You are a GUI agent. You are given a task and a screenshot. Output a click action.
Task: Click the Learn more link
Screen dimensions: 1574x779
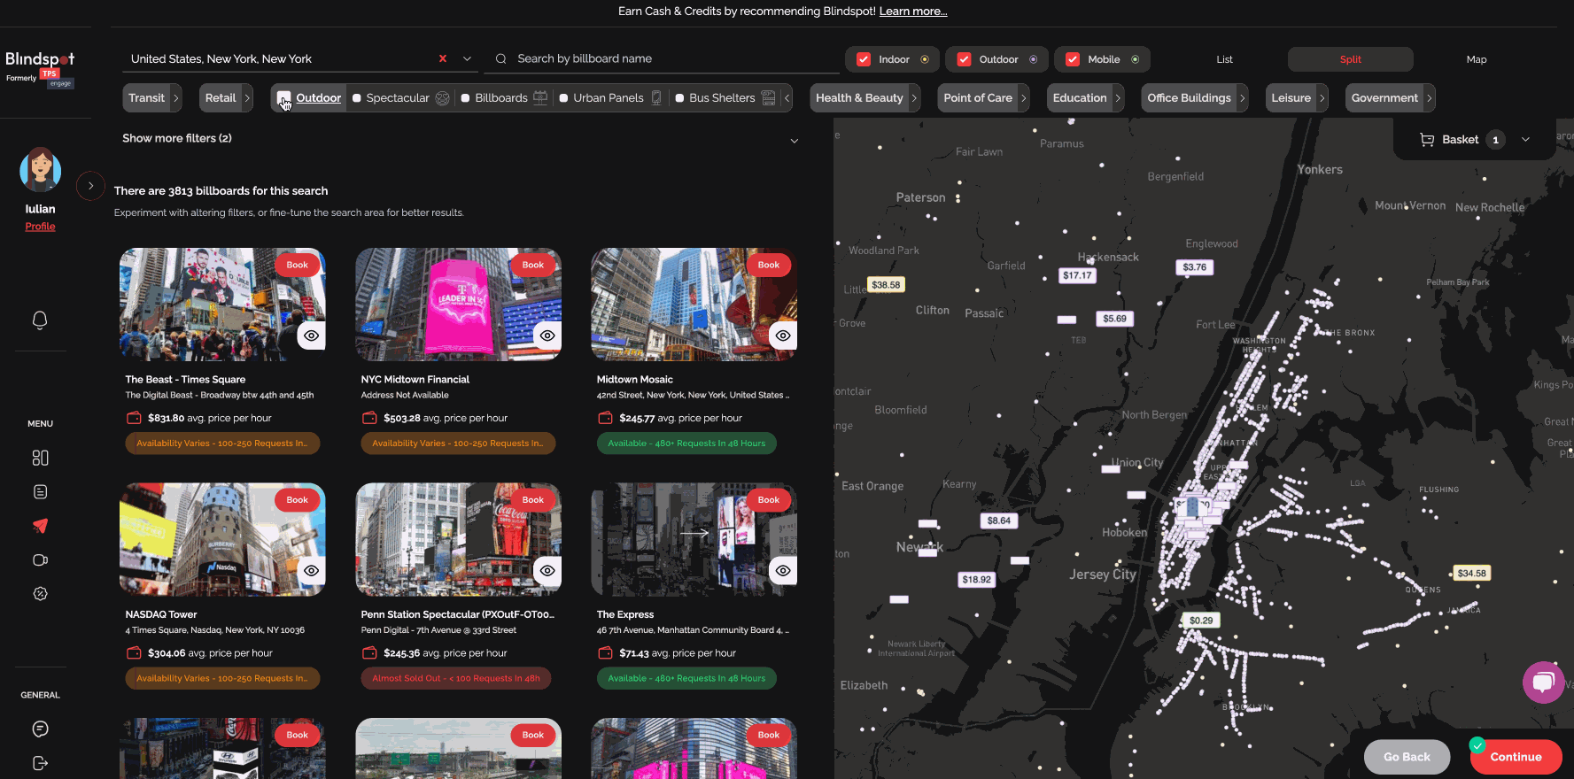click(x=913, y=12)
